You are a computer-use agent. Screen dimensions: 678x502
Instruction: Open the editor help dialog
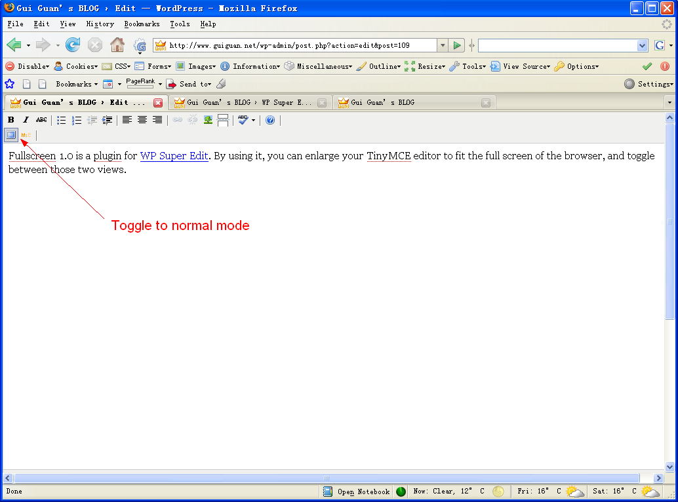click(270, 120)
